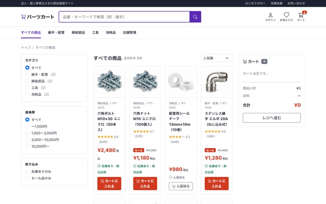The image size is (326, 204).
Task: Click the star rating of 六角ナット
Action: pos(141,131)
